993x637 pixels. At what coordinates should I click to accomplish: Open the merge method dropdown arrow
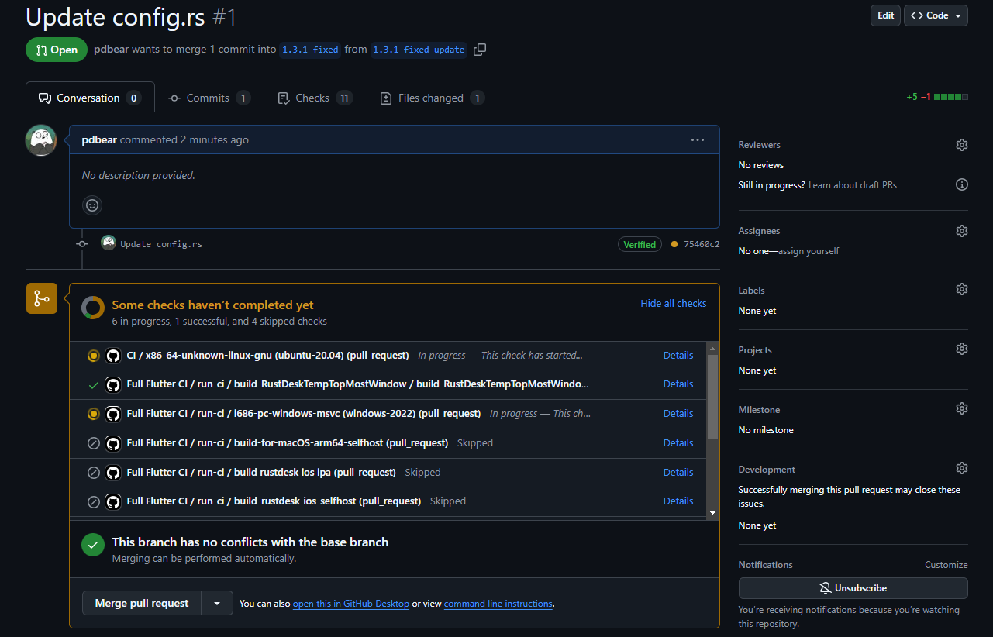tap(217, 603)
